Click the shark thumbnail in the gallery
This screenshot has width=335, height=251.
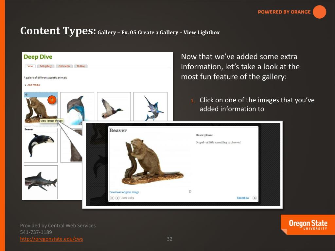pos(41,182)
